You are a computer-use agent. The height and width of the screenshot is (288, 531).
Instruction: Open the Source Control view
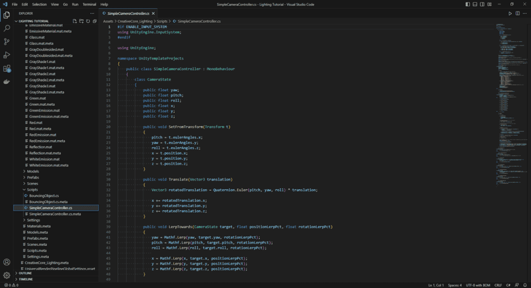(6, 42)
